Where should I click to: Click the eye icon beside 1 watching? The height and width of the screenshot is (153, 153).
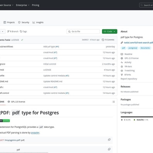point(122,71)
